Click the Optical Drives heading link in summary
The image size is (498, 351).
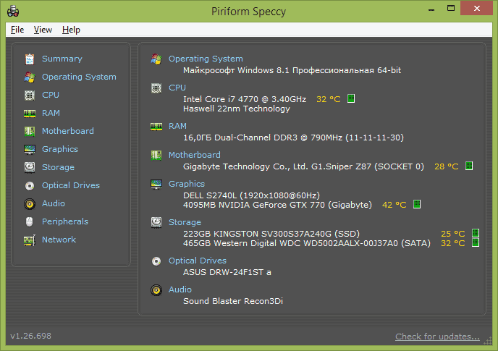(x=198, y=261)
